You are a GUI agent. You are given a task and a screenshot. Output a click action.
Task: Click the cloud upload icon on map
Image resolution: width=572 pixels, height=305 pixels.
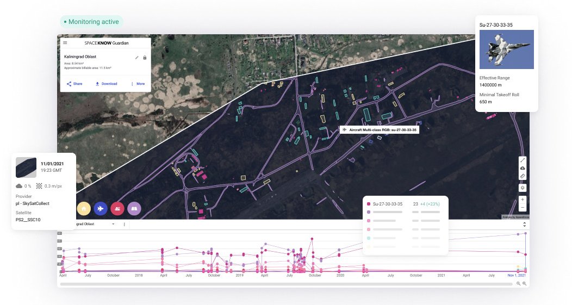click(x=523, y=168)
